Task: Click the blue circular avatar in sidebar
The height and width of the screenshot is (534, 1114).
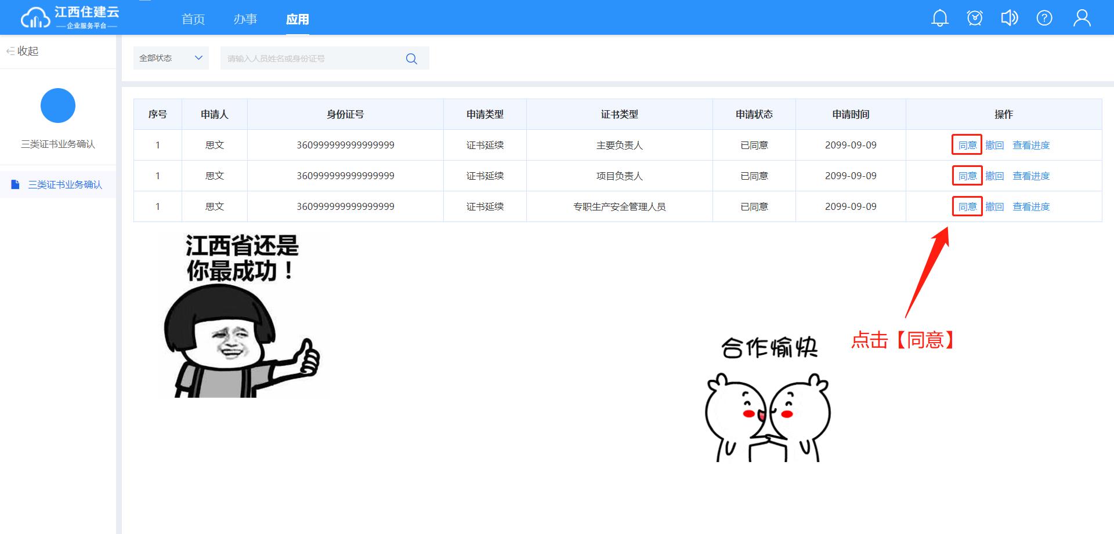Action: click(x=58, y=106)
